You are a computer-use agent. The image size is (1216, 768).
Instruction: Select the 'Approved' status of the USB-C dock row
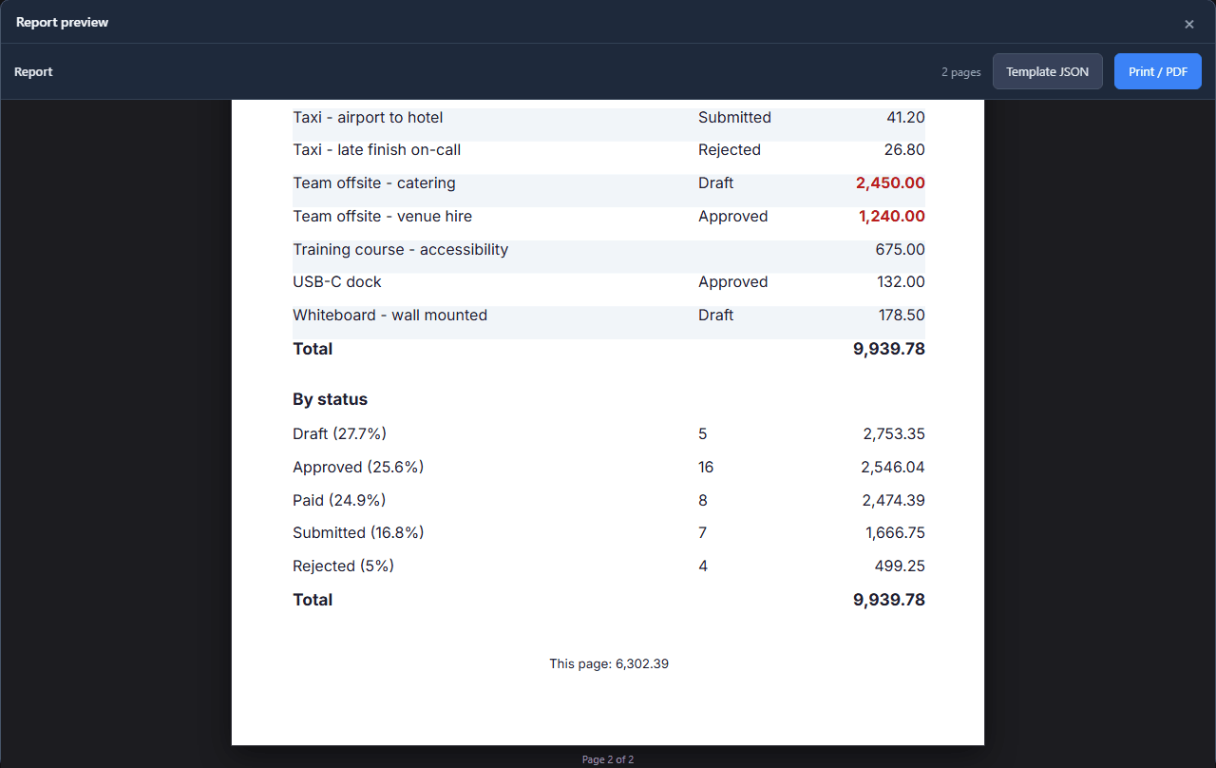coord(732,281)
